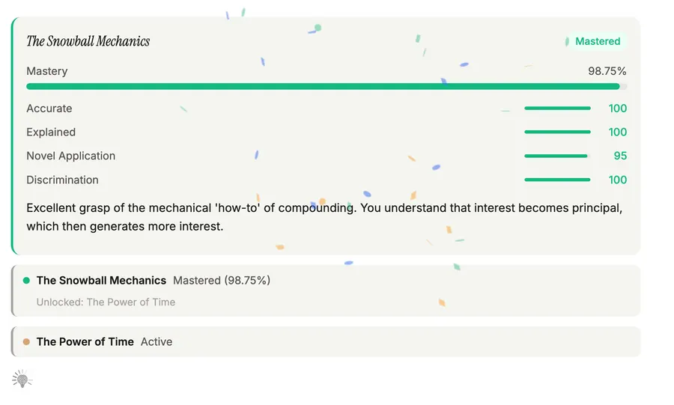Click the green dot beside Snowball Mechanics
The width and height of the screenshot is (674, 405).
(x=26, y=281)
